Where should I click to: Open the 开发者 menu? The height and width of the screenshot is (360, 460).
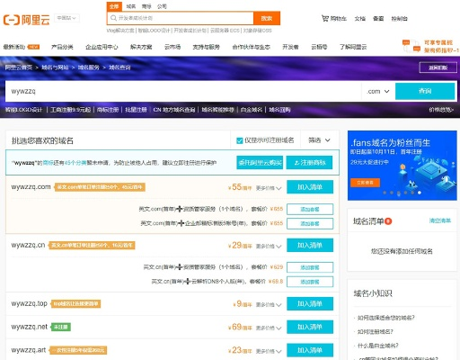pos(290,47)
